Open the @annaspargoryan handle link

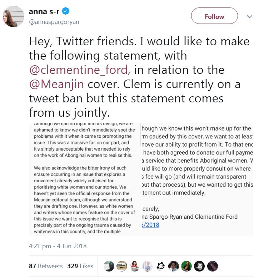pos(54,22)
